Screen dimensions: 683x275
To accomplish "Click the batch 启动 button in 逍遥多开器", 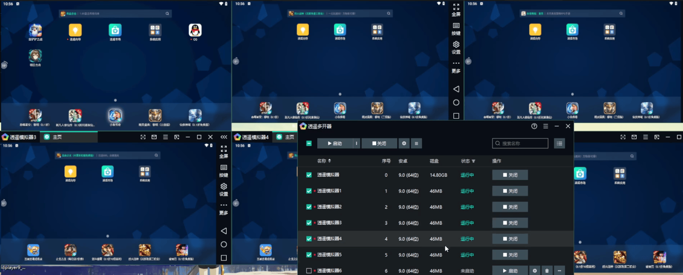I will click(x=335, y=144).
